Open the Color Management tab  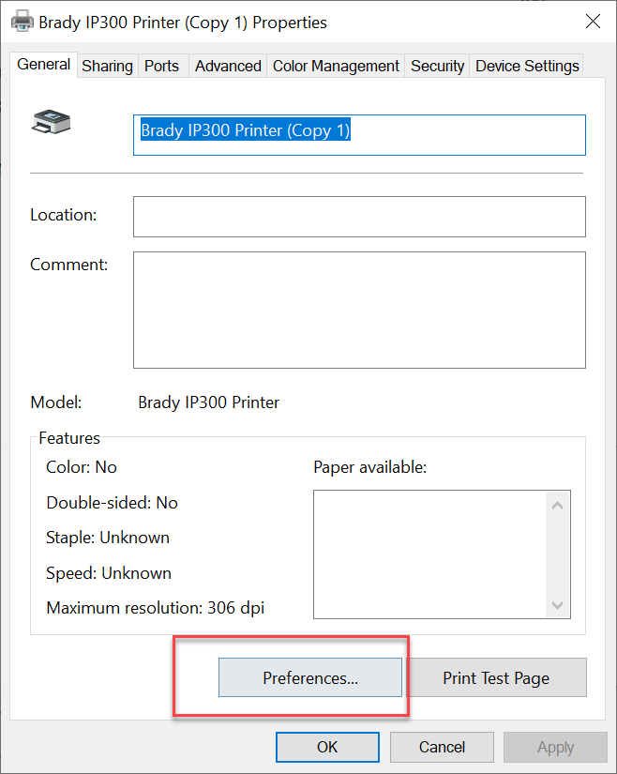tap(336, 67)
